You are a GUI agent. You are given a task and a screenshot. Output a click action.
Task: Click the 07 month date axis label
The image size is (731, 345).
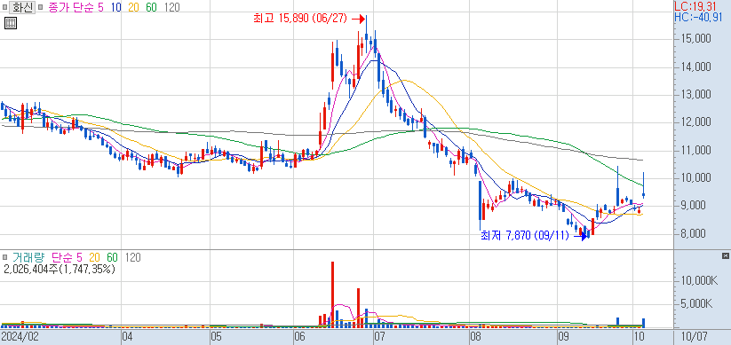[379, 336]
